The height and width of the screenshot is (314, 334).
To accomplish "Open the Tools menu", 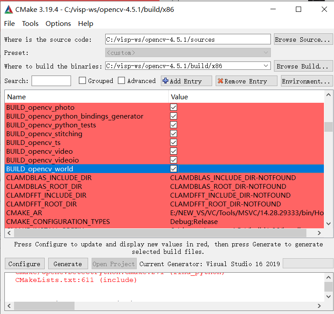I will pyautogui.click(x=30, y=23).
